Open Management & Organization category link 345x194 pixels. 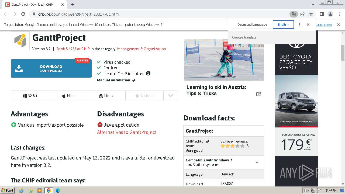coord(142,49)
